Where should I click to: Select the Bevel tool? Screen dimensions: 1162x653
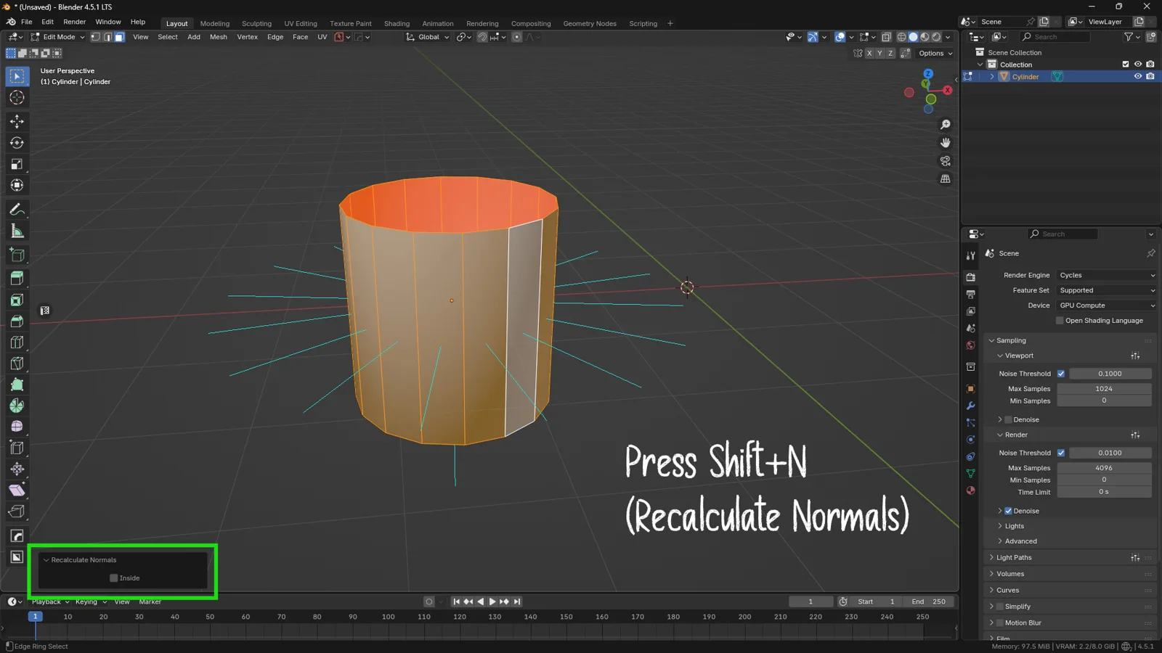[x=17, y=321]
